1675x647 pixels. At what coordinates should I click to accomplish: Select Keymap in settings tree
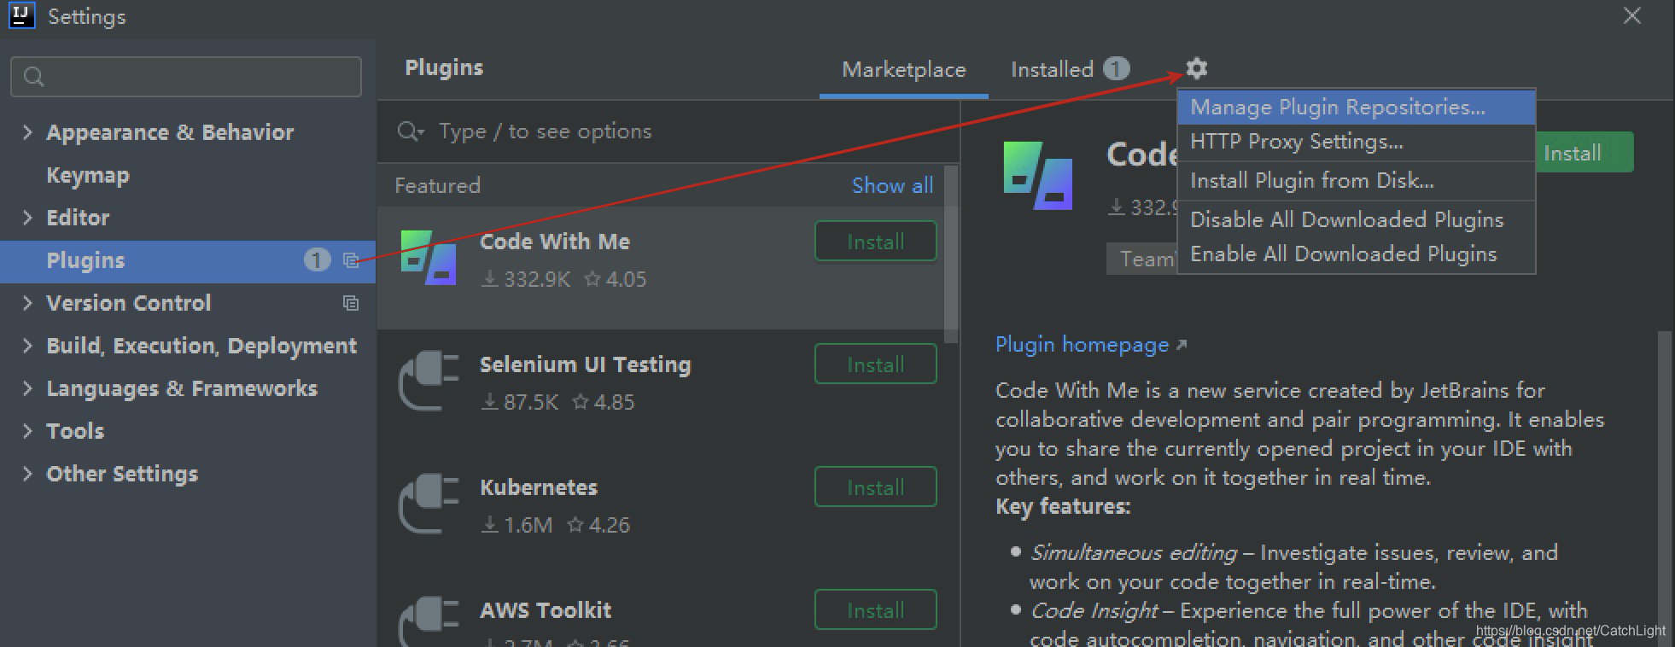tap(88, 176)
